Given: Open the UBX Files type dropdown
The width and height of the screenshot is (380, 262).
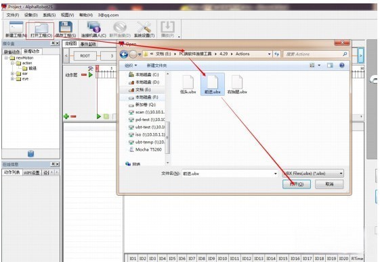Looking at the screenshot, I should tap(341, 174).
